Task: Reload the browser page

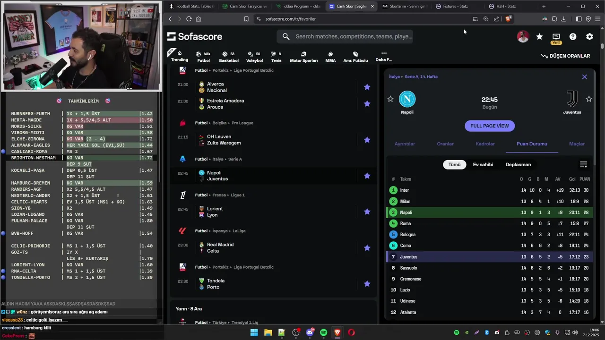Action: click(x=189, y=19)
